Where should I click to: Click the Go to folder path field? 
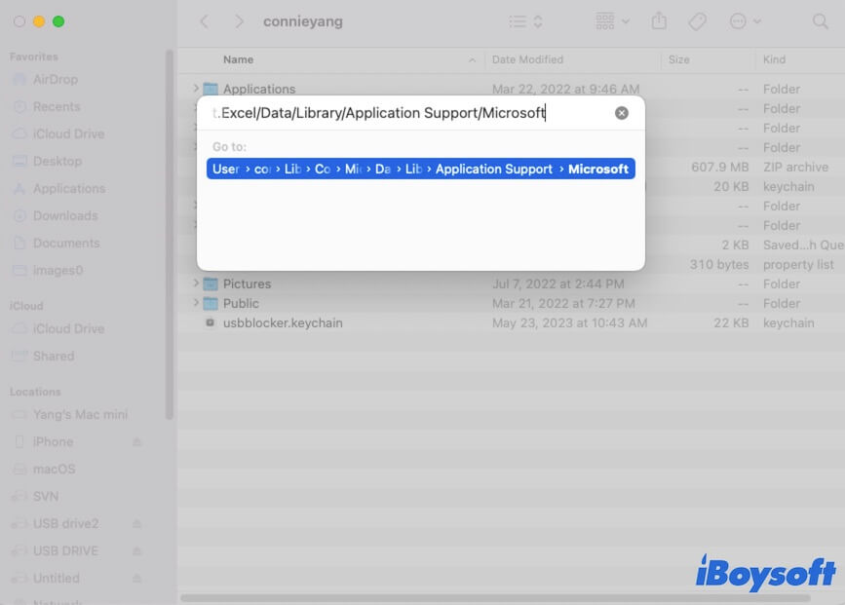pyautogui.click(x=409, y=113)
